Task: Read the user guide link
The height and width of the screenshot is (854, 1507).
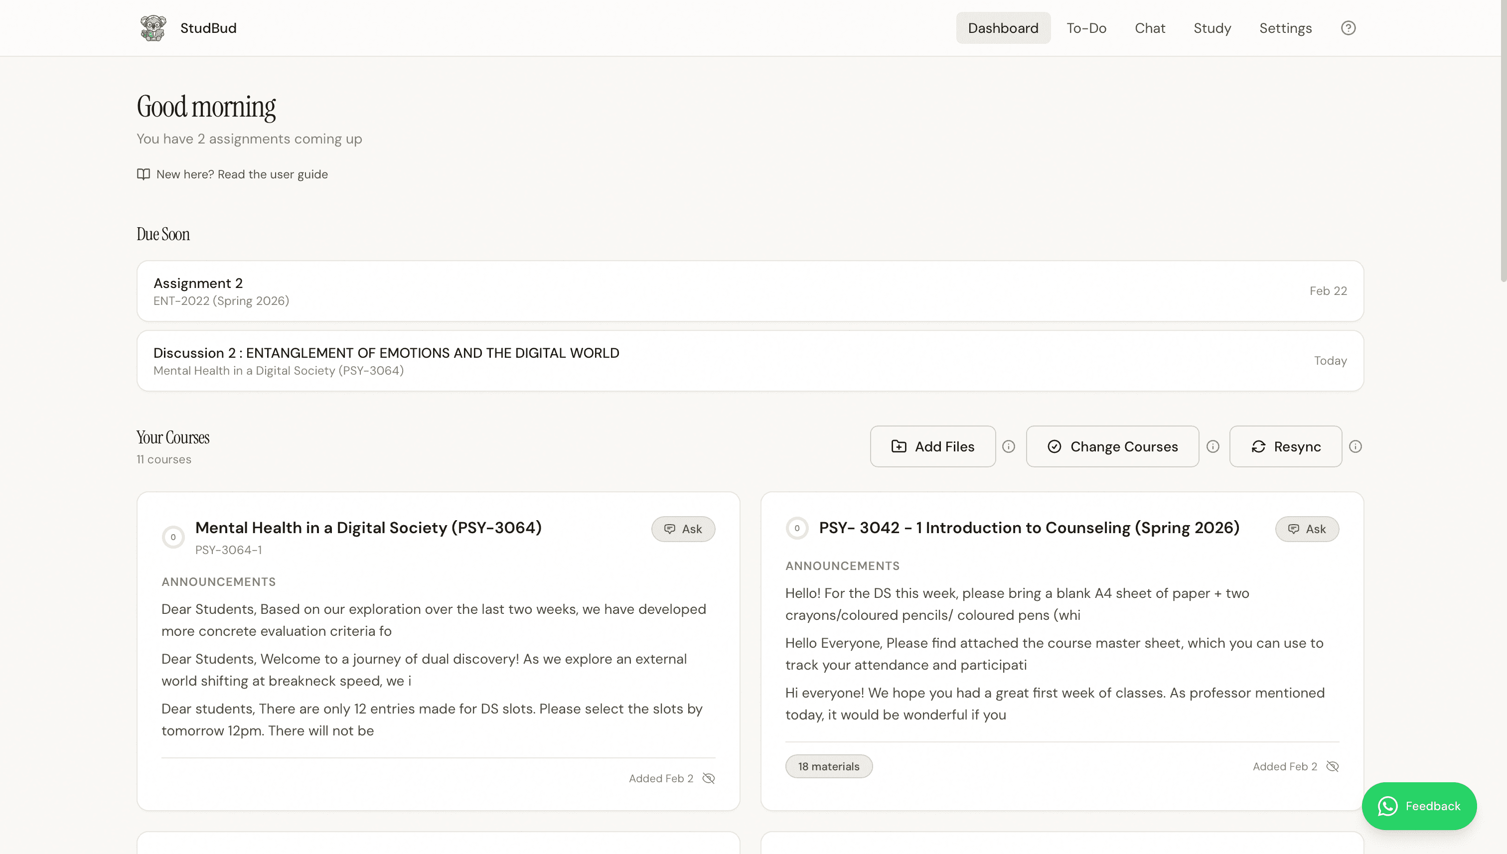Action: pyautogui.click(x=242, y=174)
